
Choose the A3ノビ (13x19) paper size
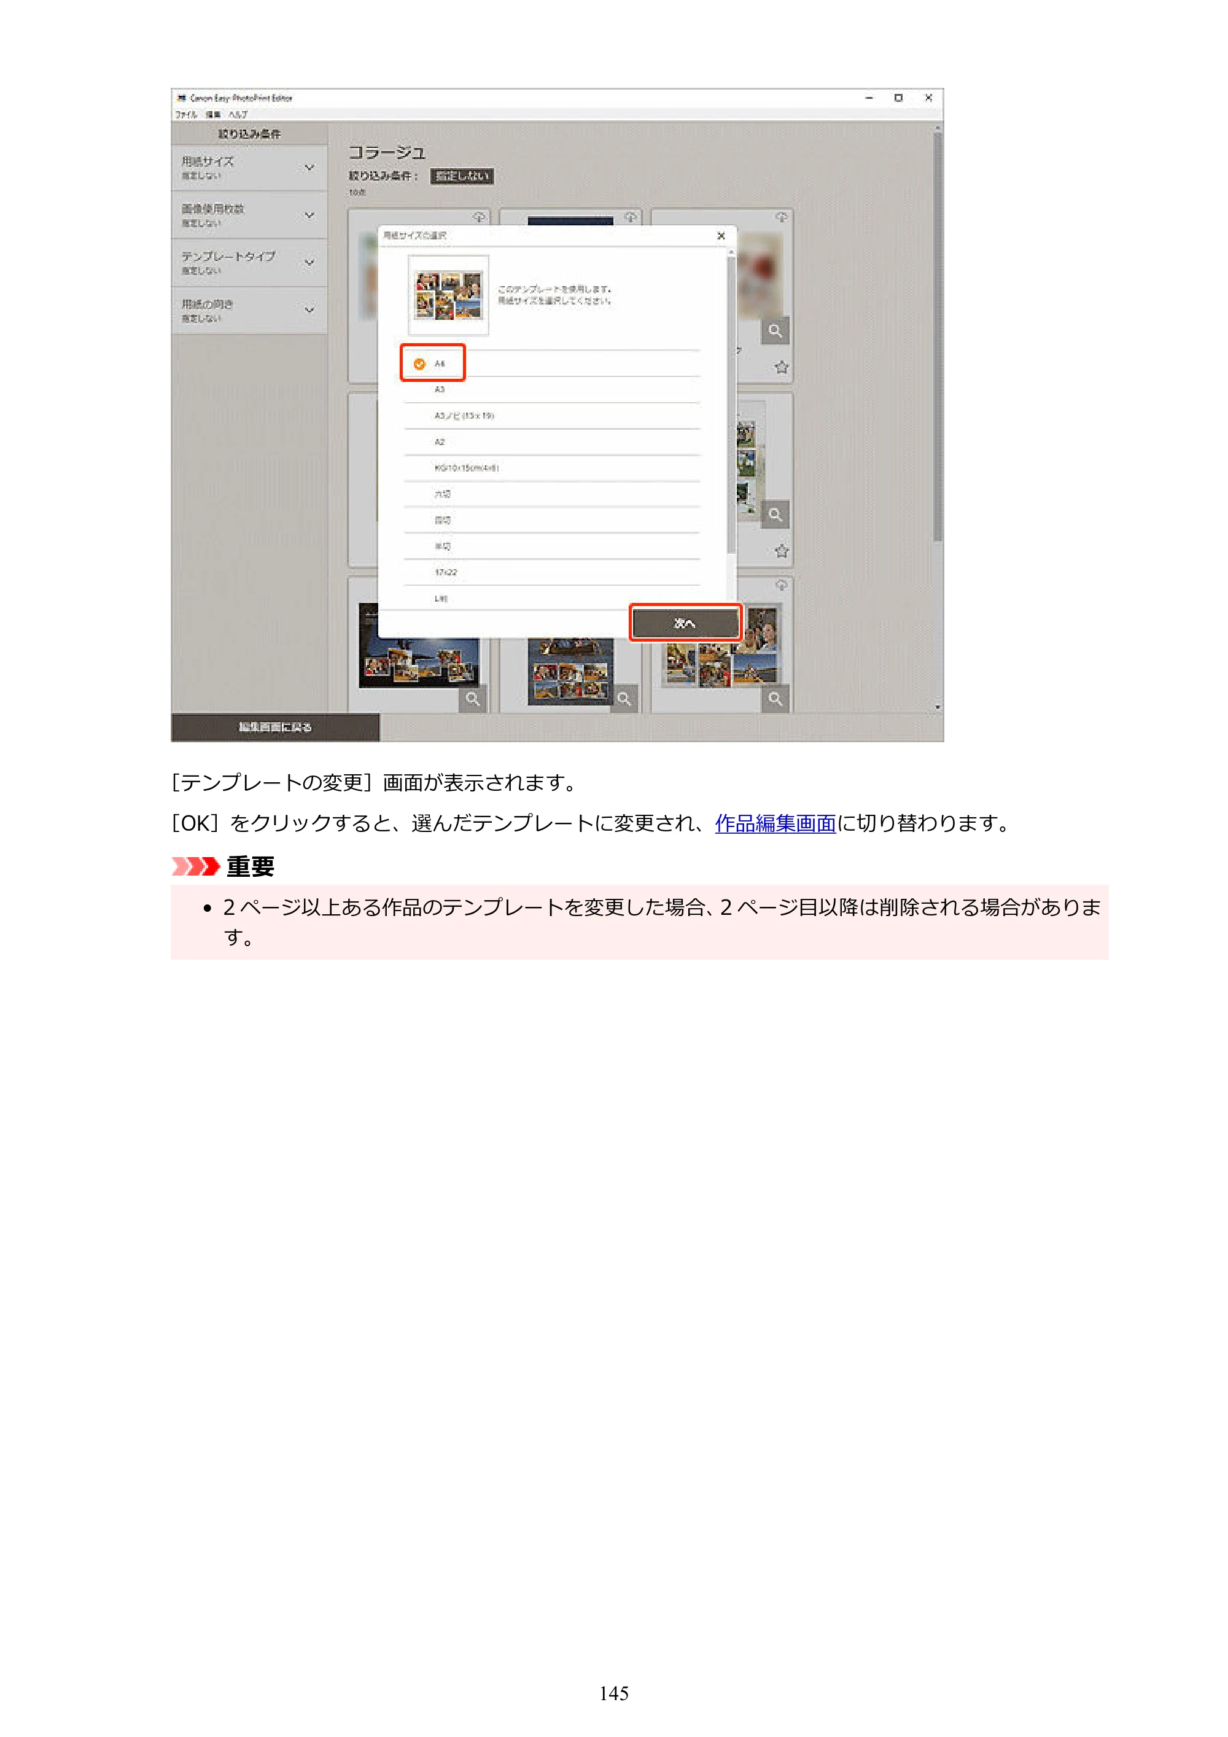[553, 416]
